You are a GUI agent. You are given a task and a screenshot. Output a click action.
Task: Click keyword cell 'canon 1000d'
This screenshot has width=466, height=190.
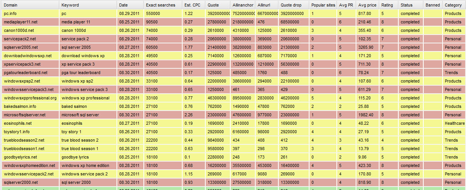coord(88,30)
